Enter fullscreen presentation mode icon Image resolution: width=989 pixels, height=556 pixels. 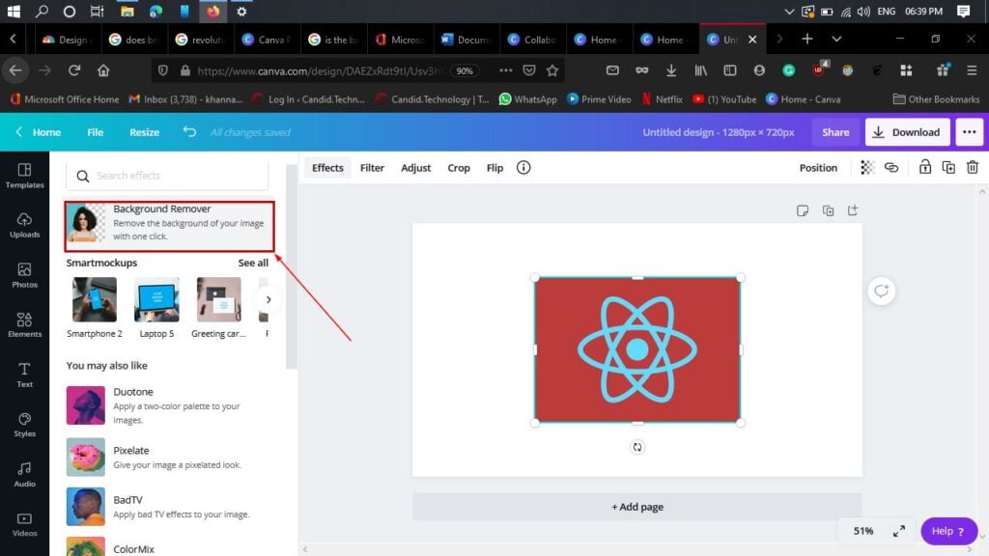[899, 531]
